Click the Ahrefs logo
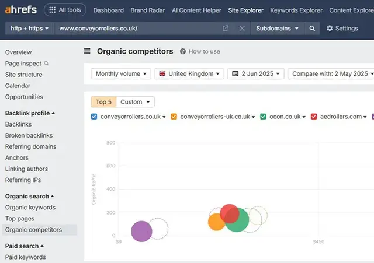This screenshot has height=263, width=374. tap(21, 10)
